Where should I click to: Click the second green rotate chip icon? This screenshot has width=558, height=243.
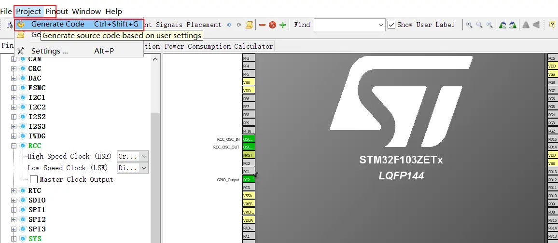[x=513, y=25]
